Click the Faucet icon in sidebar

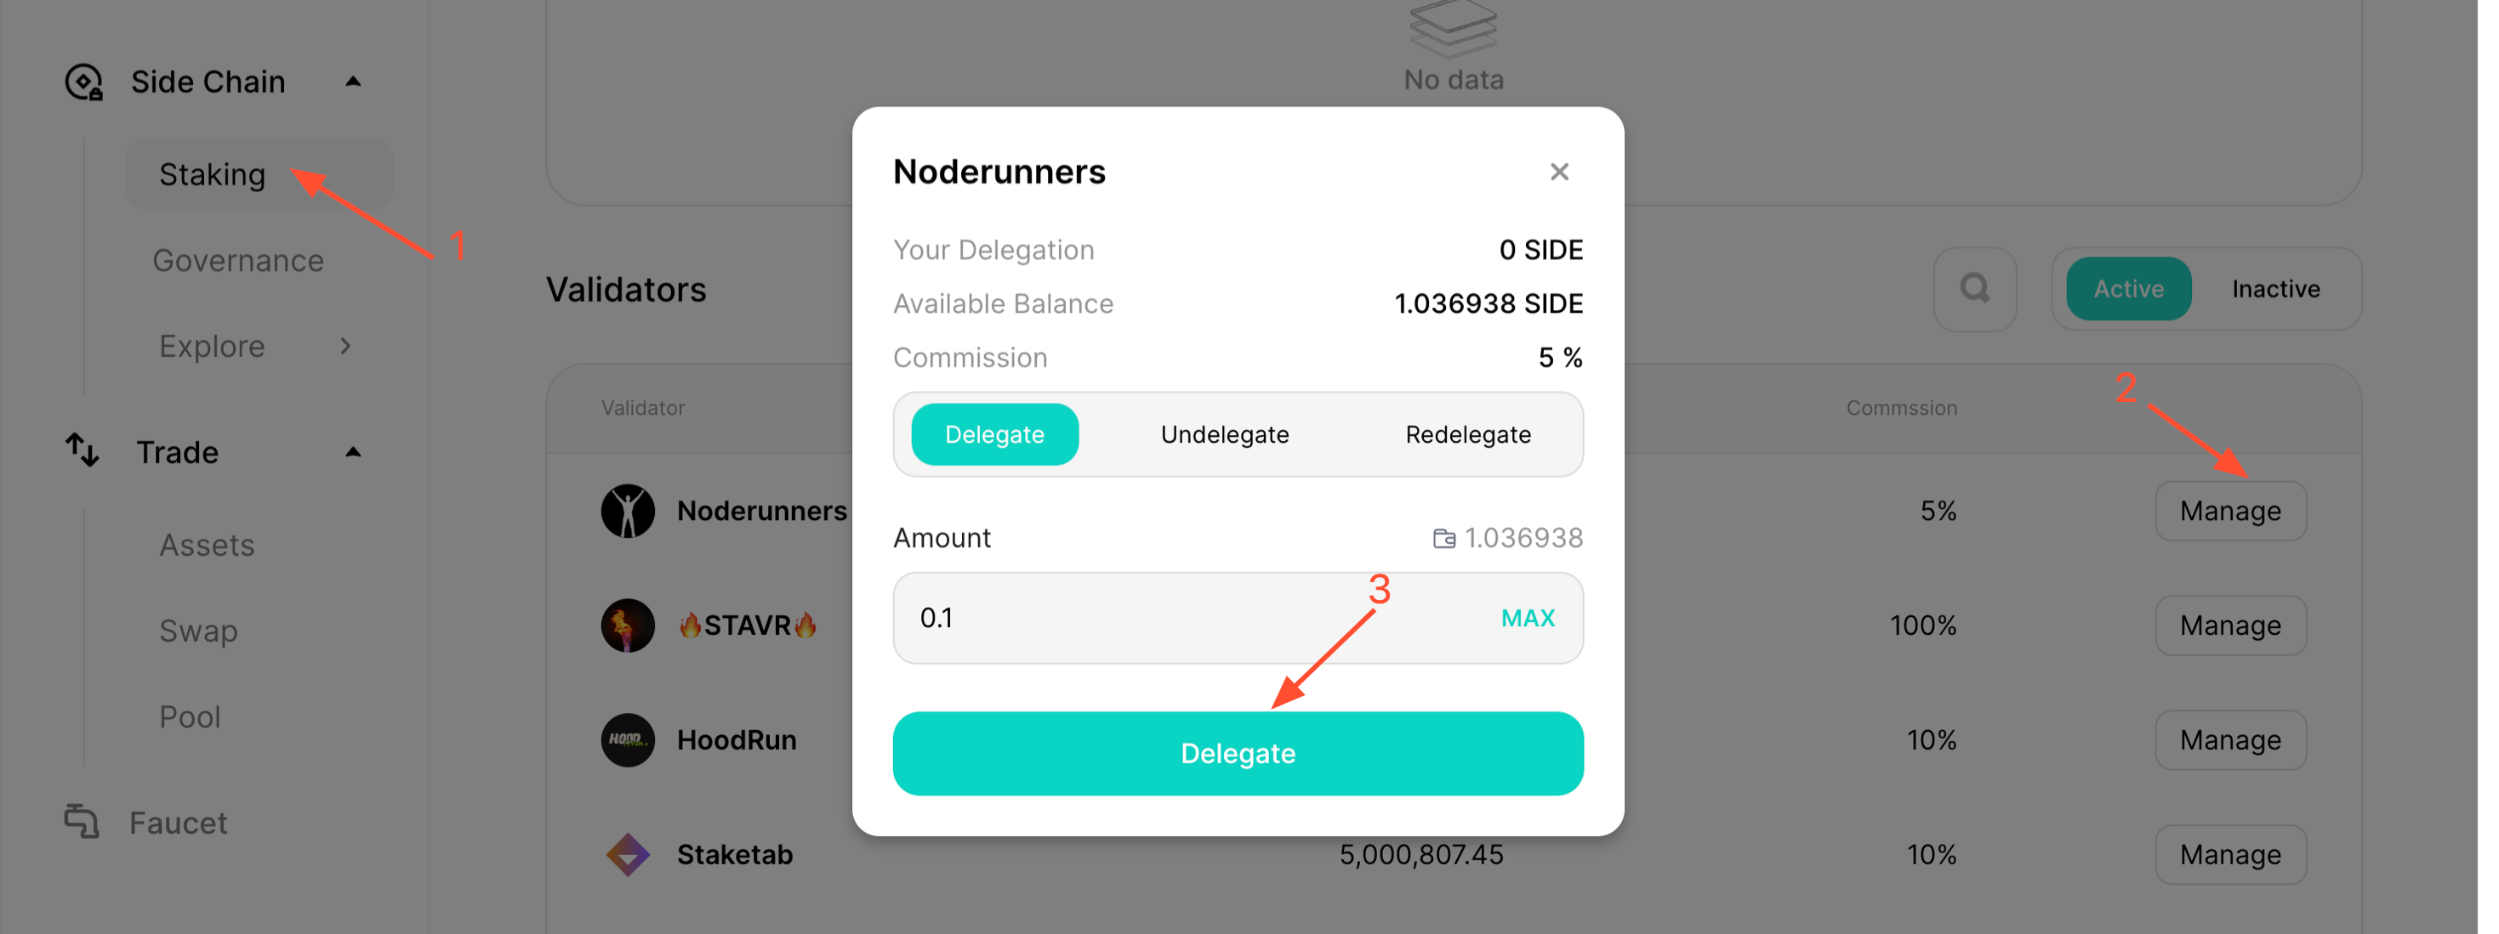click(x=82, y=822)
